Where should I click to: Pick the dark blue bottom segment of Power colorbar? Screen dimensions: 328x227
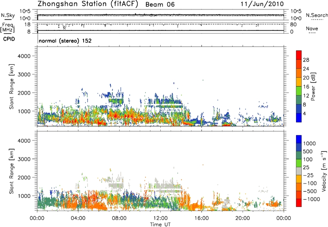tap(299, 118)
